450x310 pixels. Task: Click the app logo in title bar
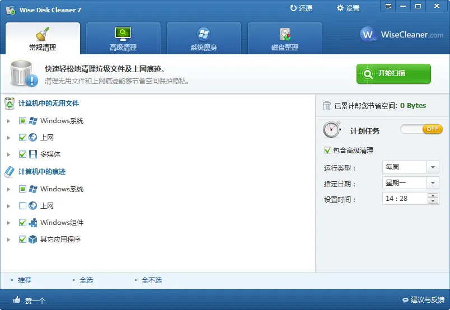(11, 10)
